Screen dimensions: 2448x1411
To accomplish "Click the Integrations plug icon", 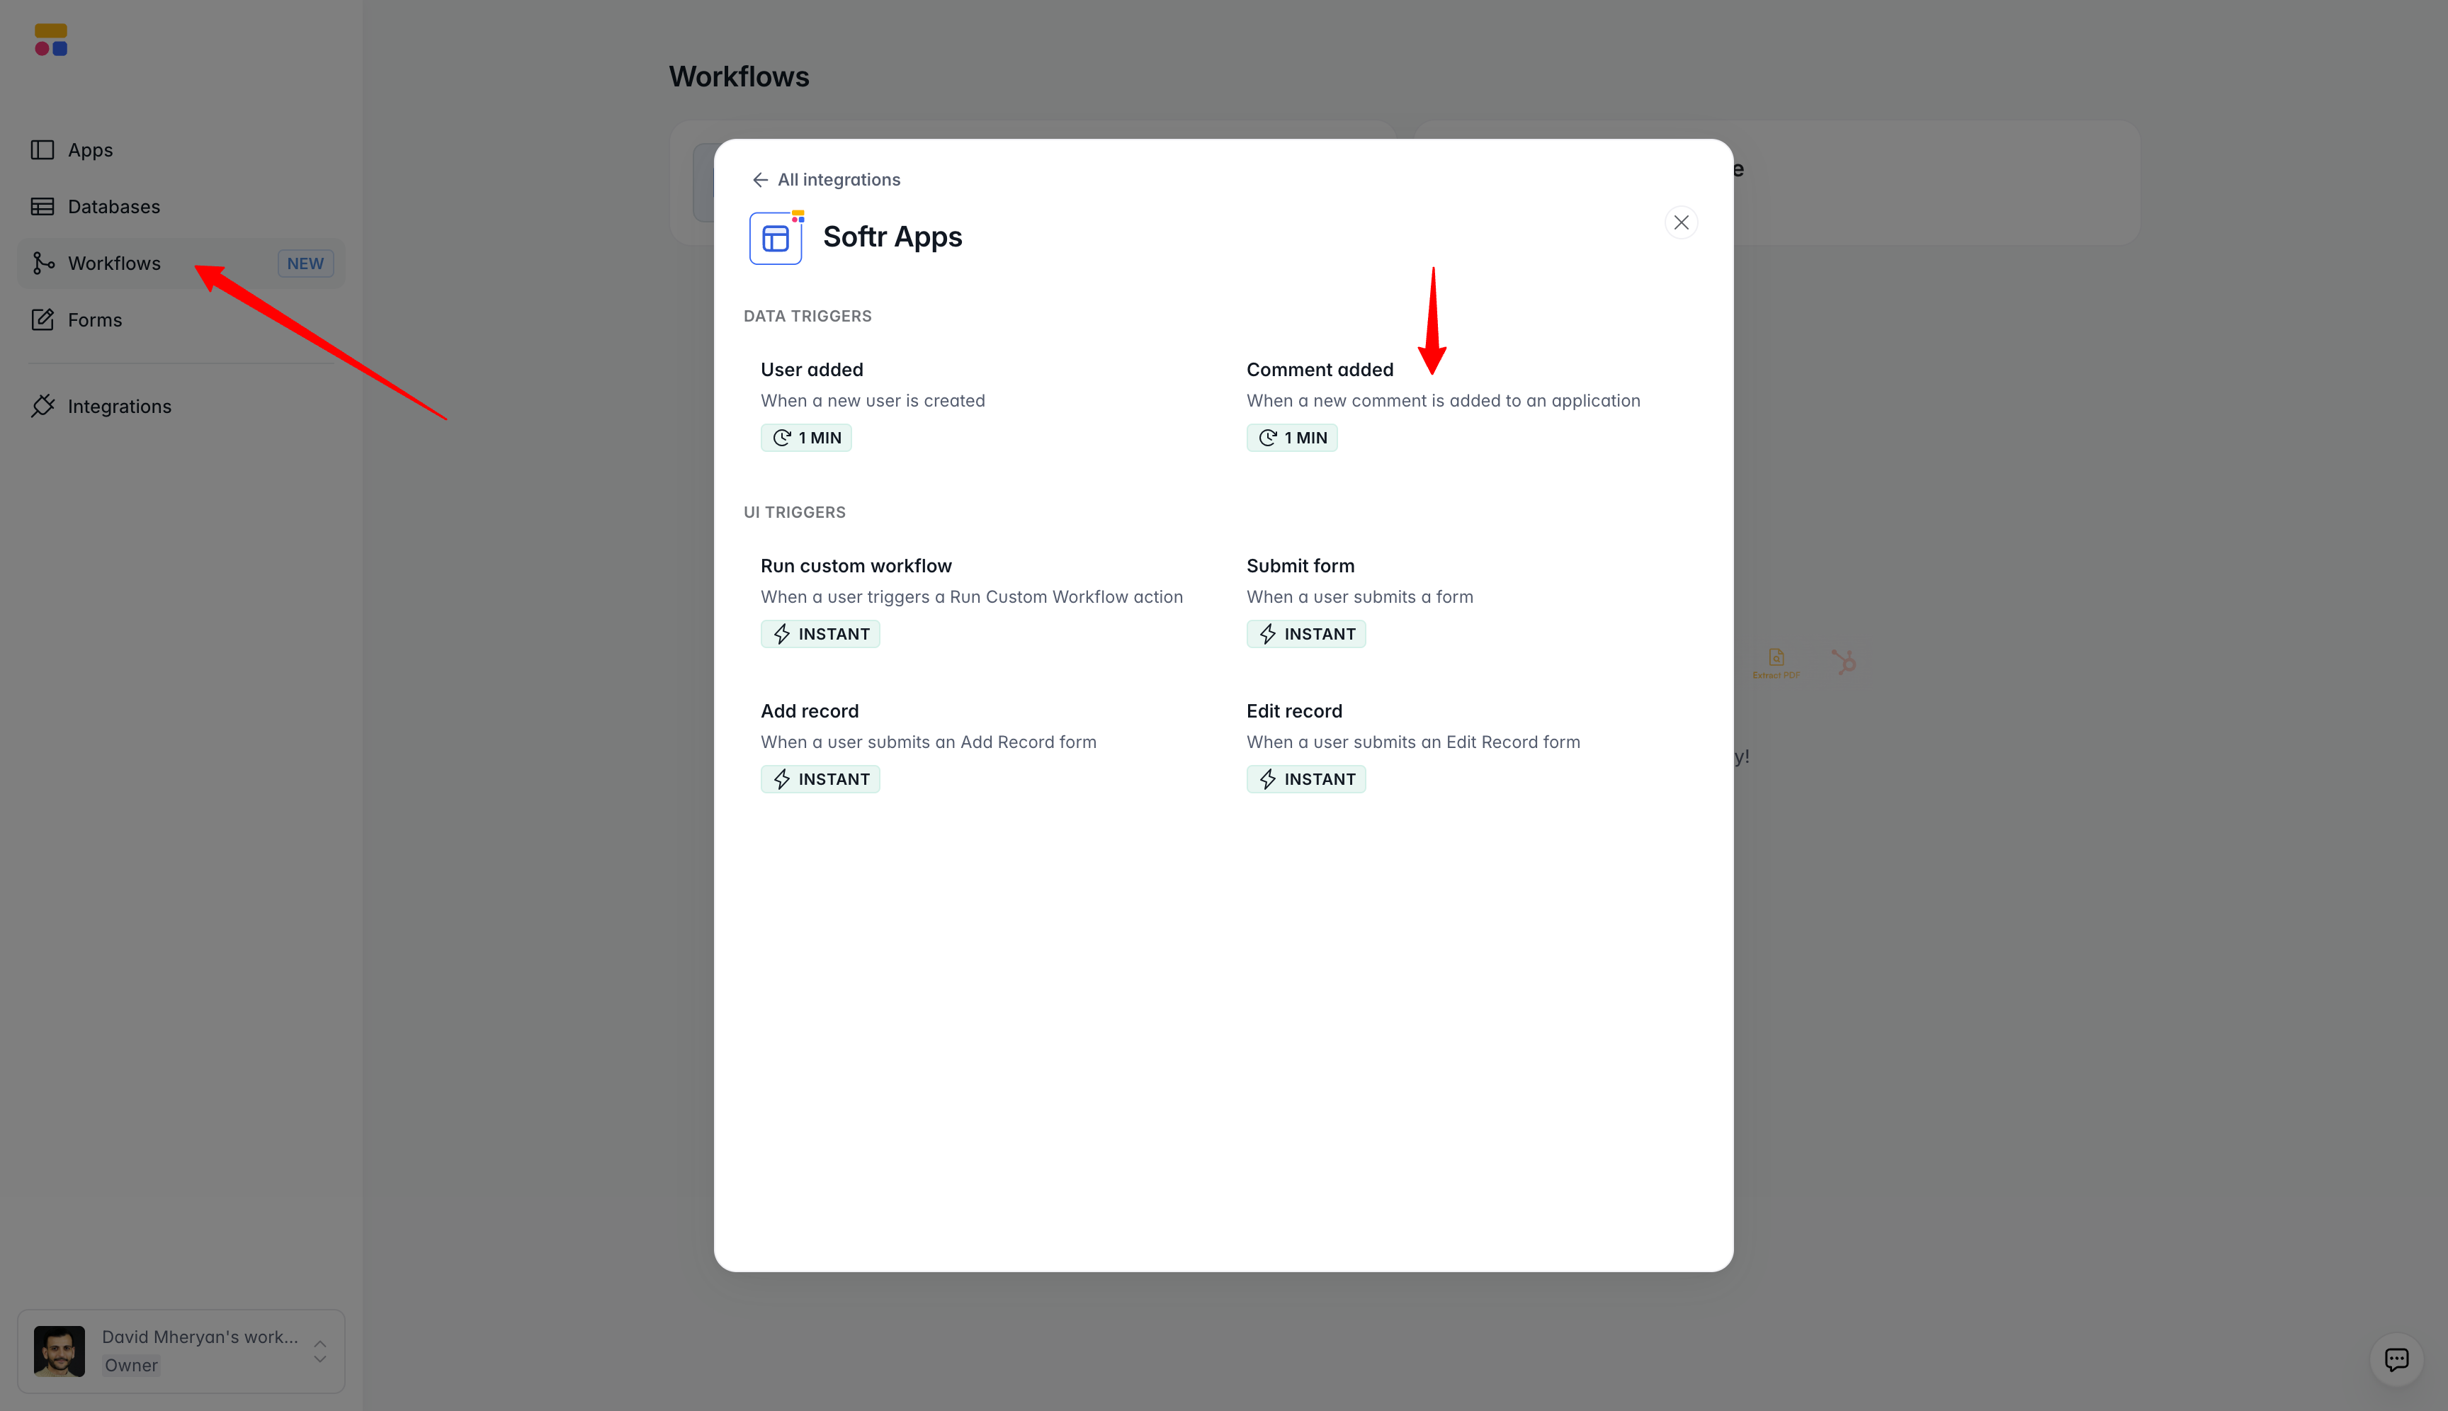I will 42,406.
